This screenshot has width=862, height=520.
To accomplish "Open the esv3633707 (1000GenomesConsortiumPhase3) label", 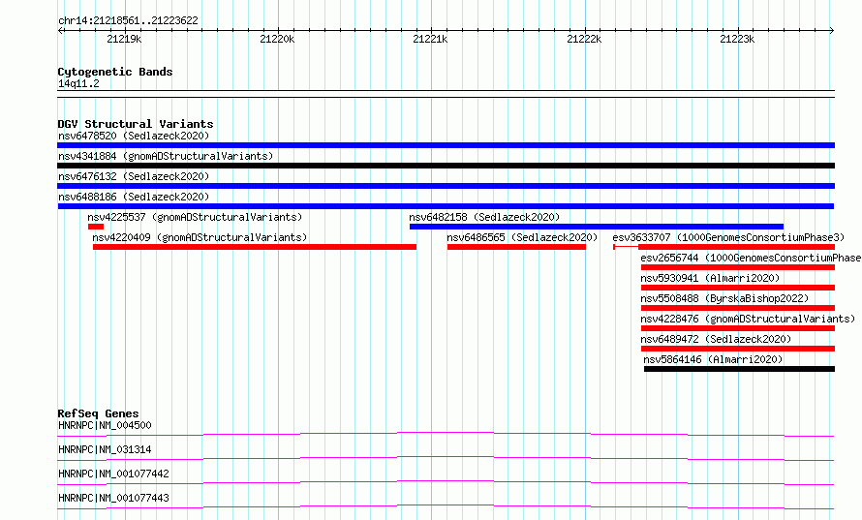I will [x=728, y=237].
